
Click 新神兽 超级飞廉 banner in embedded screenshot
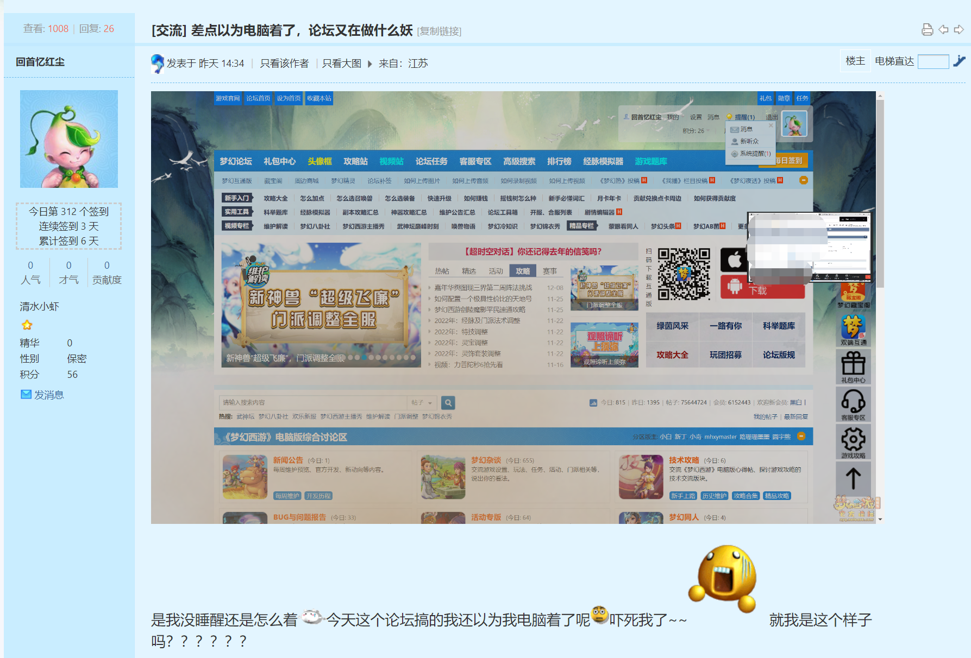click(x=321, y=305)
